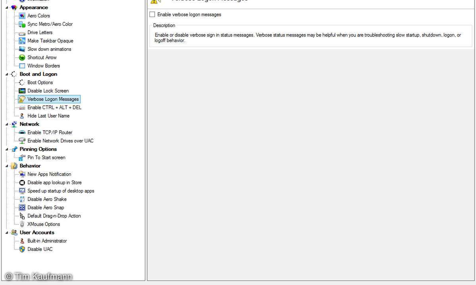Click the green Shortcut Arrow icon
This screenshot has width=476, height=285.
tap(22, 57)
